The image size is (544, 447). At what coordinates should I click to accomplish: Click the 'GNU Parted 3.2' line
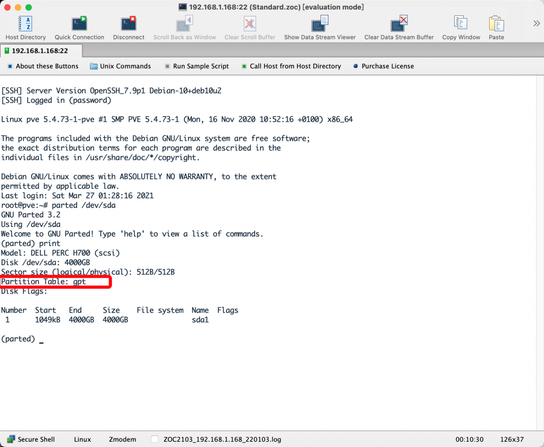(x=30, y=215)
